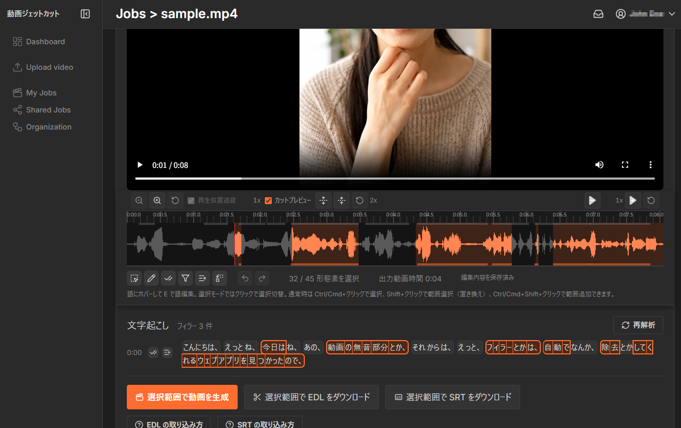Activate the selection mode tool
Screen dimensions: 681x428
click(134, 278)
